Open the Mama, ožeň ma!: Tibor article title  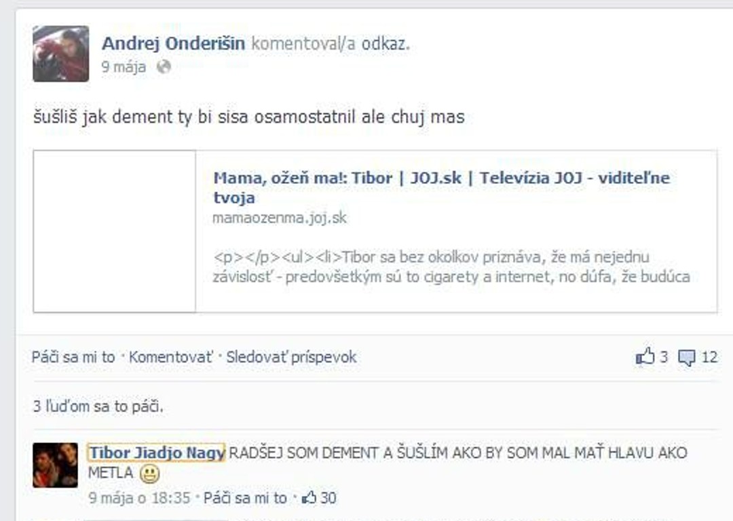coord(441,187)
